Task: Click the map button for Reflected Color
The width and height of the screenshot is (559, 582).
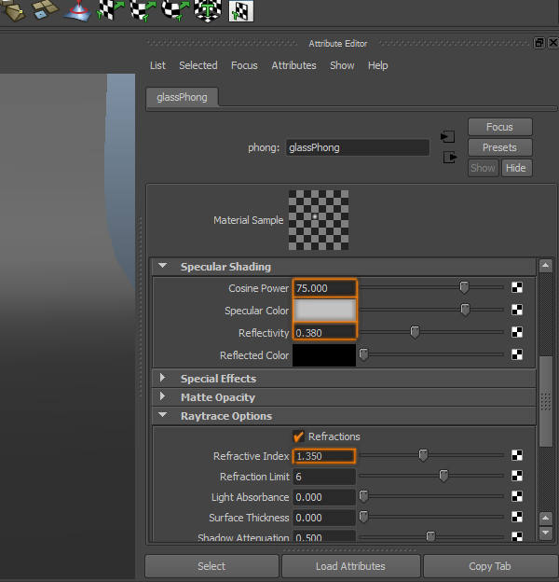Action: coord(517,354)
